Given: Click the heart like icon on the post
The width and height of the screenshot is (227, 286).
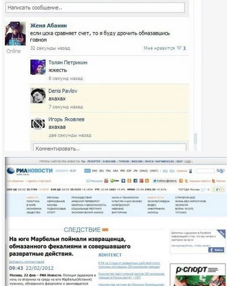Looking at the screenshot, I should pyautogui.click(x=179, y=48).
